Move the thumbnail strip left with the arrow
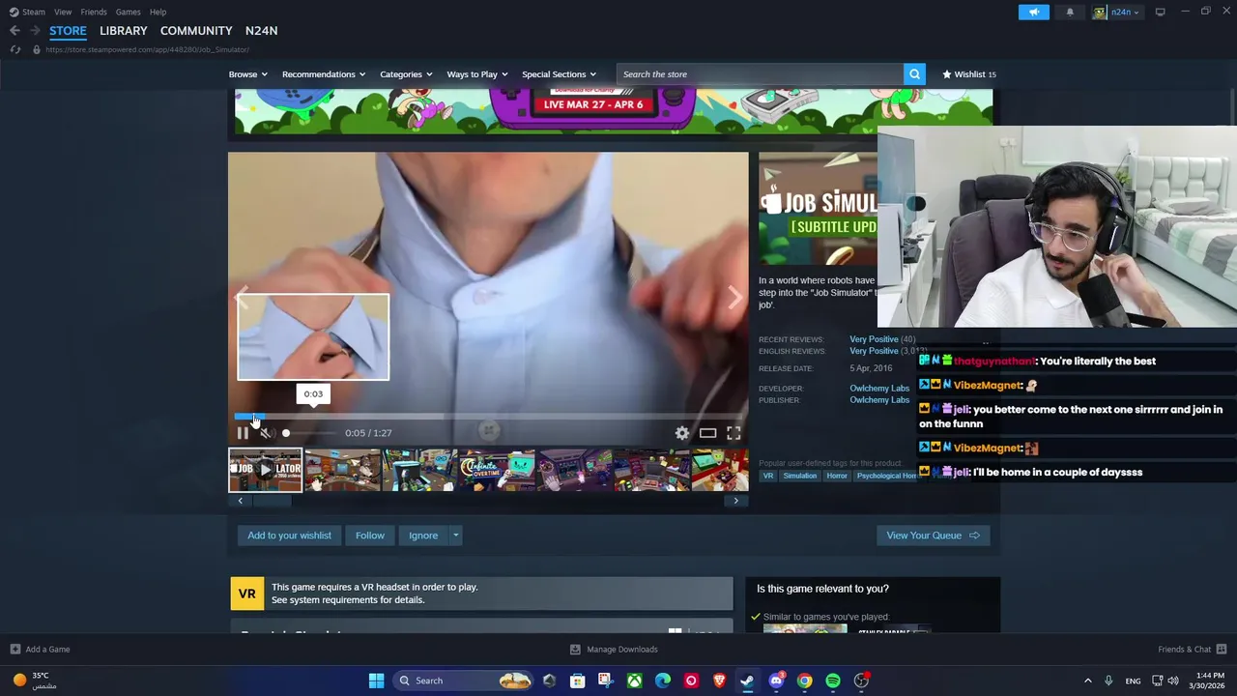1237x696 pixels. coord(241,501)
